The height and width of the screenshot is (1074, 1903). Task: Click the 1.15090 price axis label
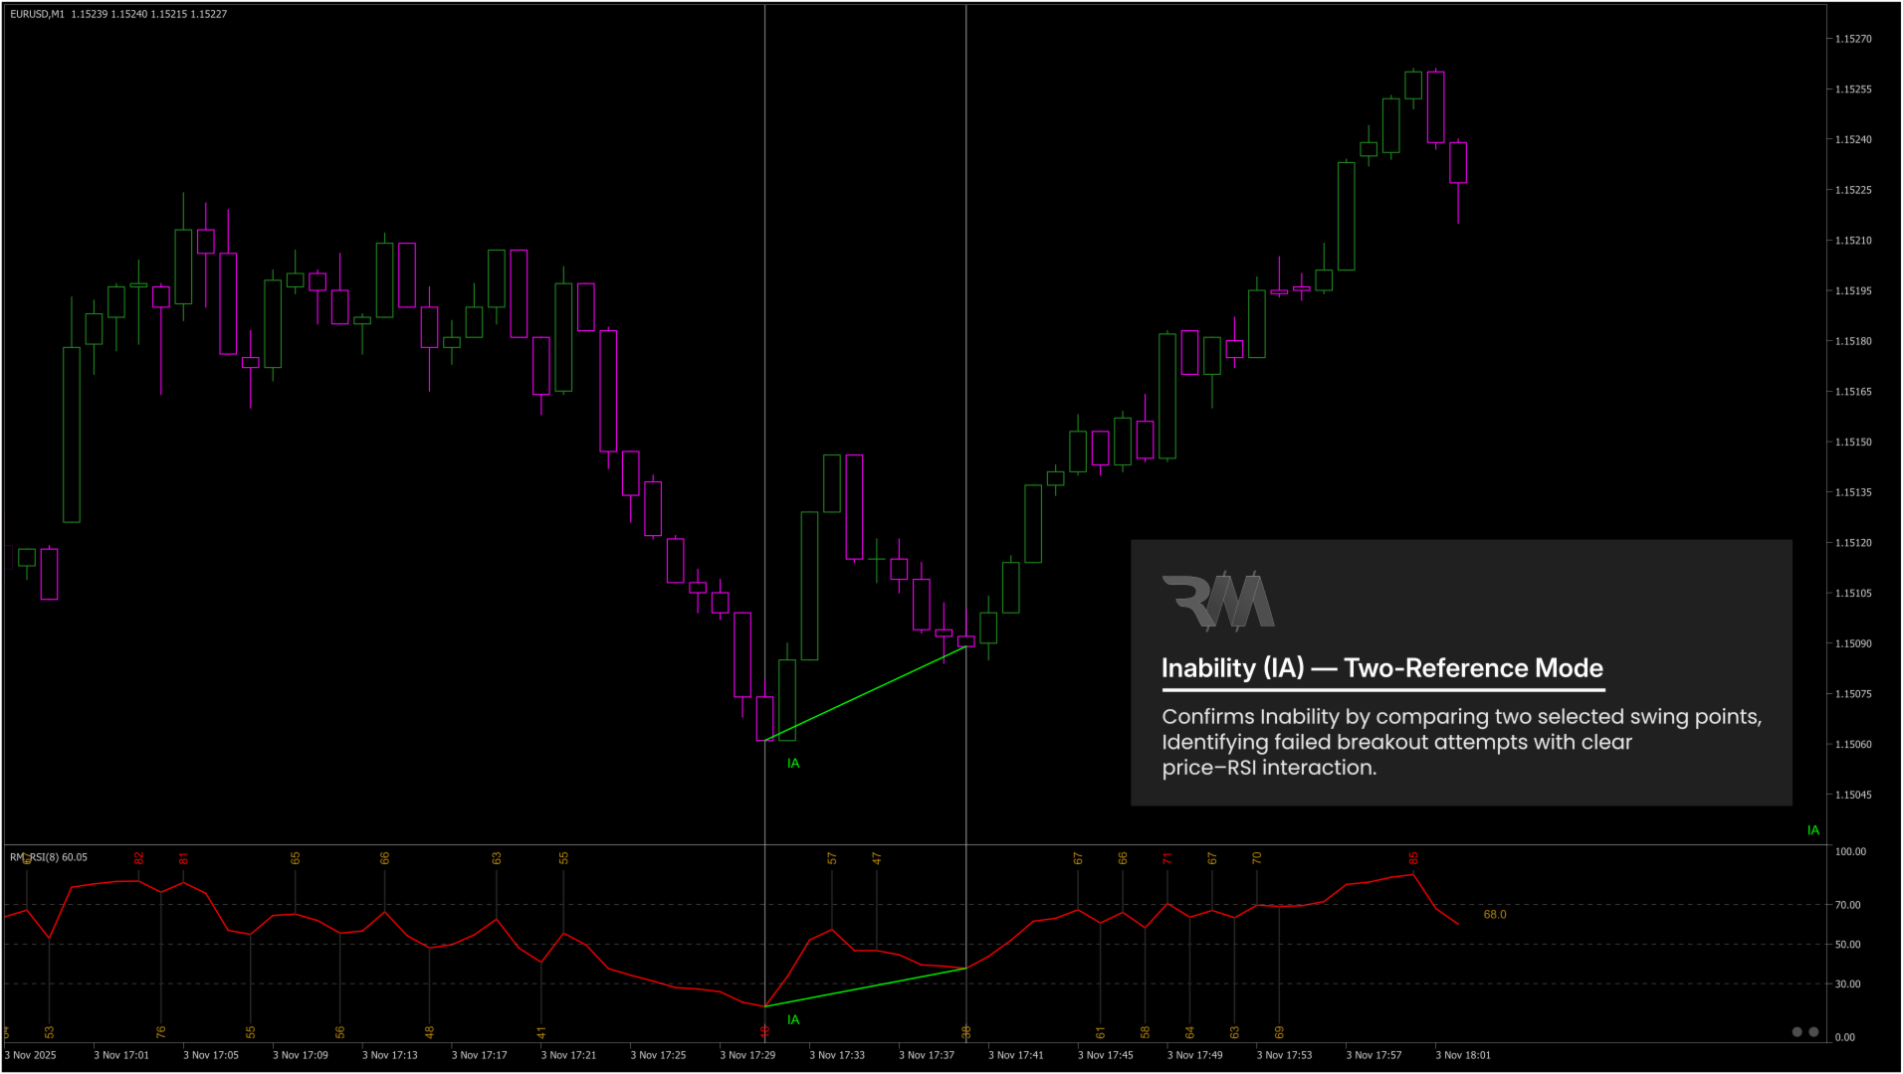(1853, 643)
